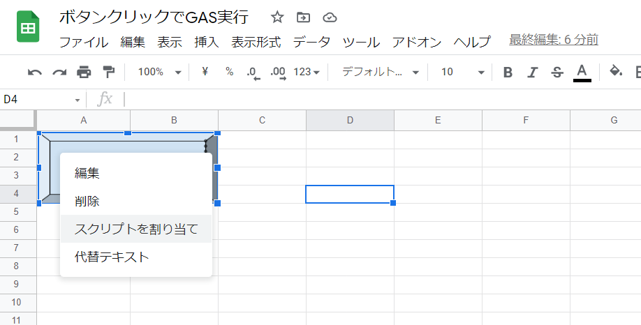Open the font size 10 dropdown
Screen dimensions: 641x325
point(463,73)
